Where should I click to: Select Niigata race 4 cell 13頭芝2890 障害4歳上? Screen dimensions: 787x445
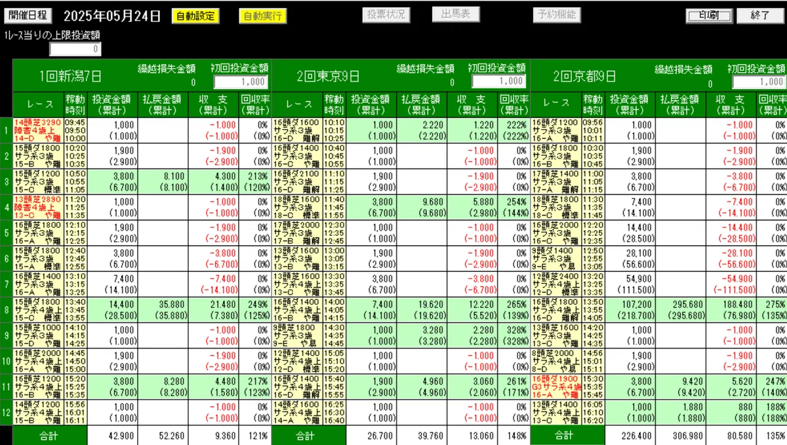pos(38,206)
